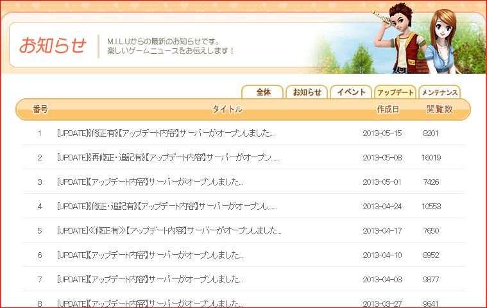Switch to the 全体 tab

tap(262, 92)
